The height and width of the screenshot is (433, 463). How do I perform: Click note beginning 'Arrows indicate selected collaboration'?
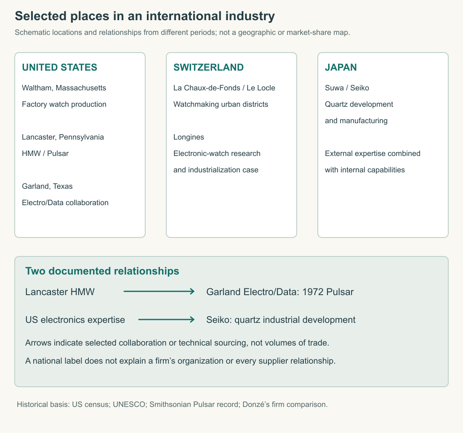177,343
